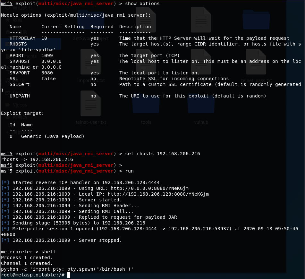Click the 'Description' column header
This screenshot has height=279, width=305.
coord(135,27)
